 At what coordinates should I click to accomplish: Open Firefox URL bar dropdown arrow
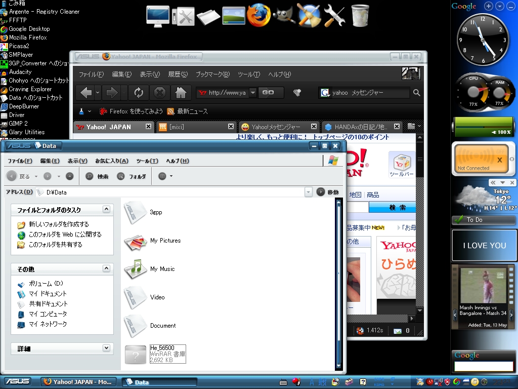(x=253, y=93)
